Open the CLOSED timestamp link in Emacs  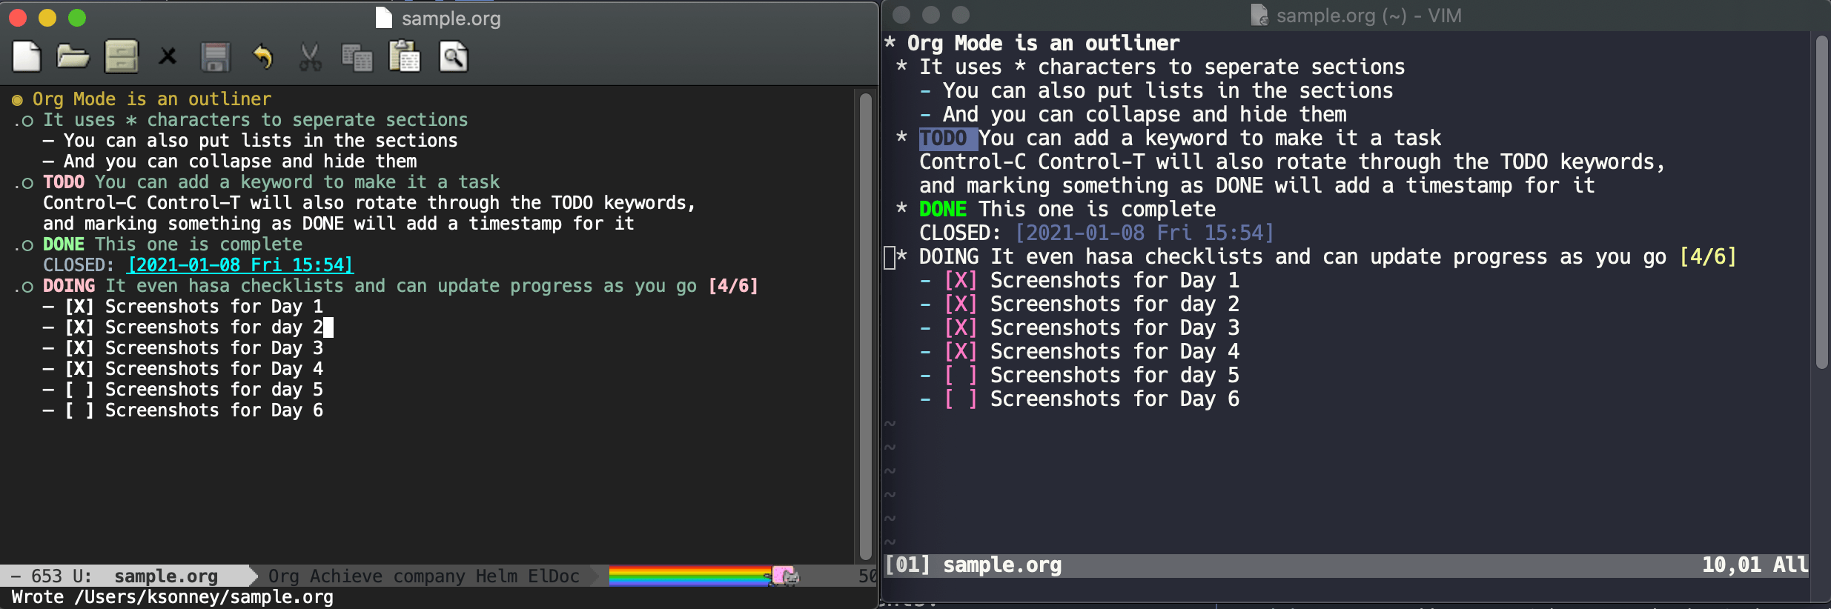[x=240, y=265]
